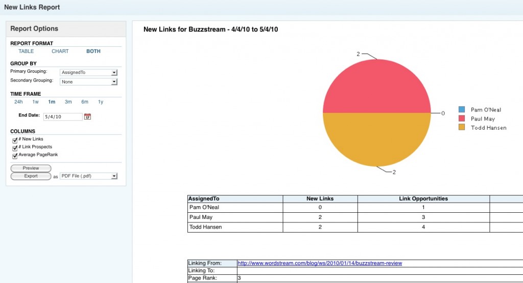The image size is (523, 283).
Task: Click the yellow Todd Hansen legend swatch
Action: pyautogui.click(x=462, y=127)
